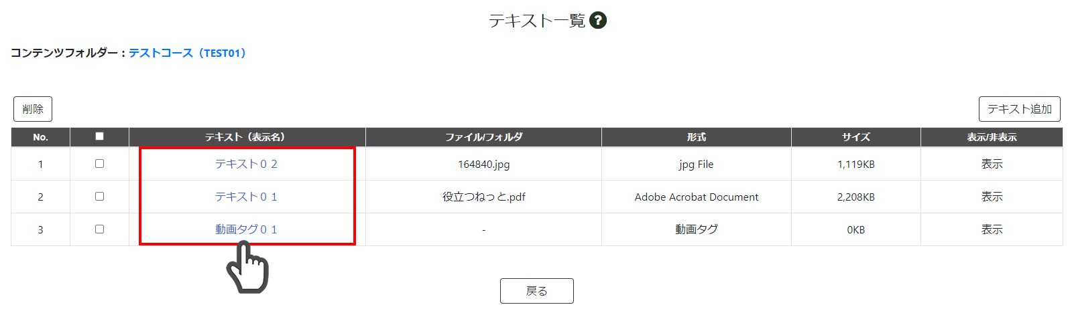
Task: Open the テストコース（TEST01）folder link
Action: 188,53
